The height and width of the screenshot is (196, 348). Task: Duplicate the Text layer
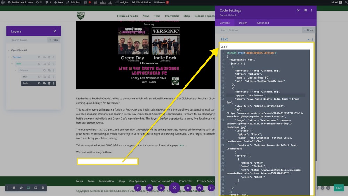click(44, 77)
